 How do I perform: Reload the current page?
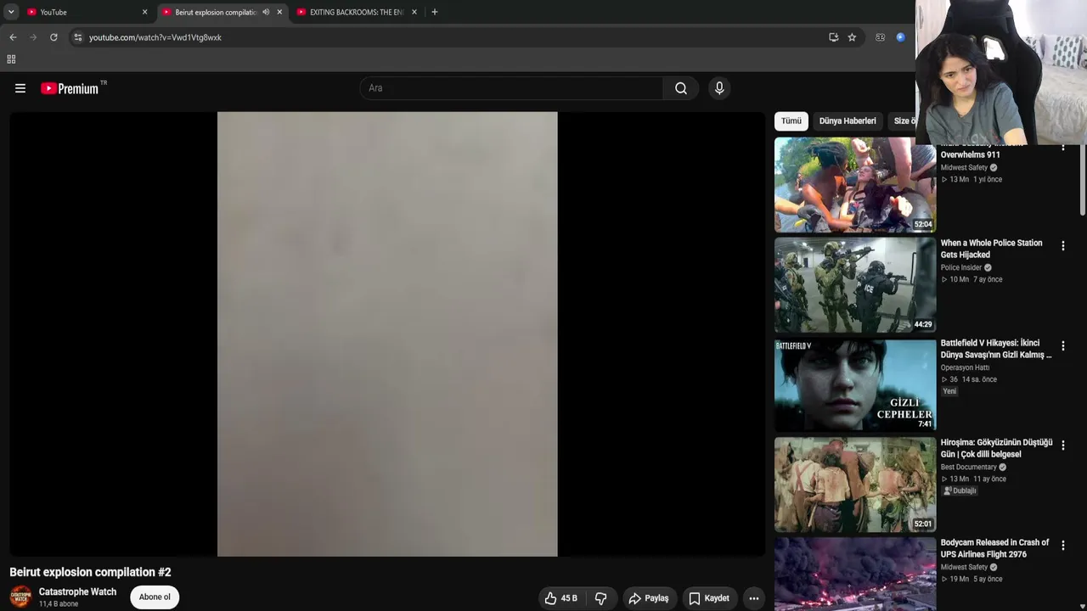pyautogui.click(x=54, y=37)
